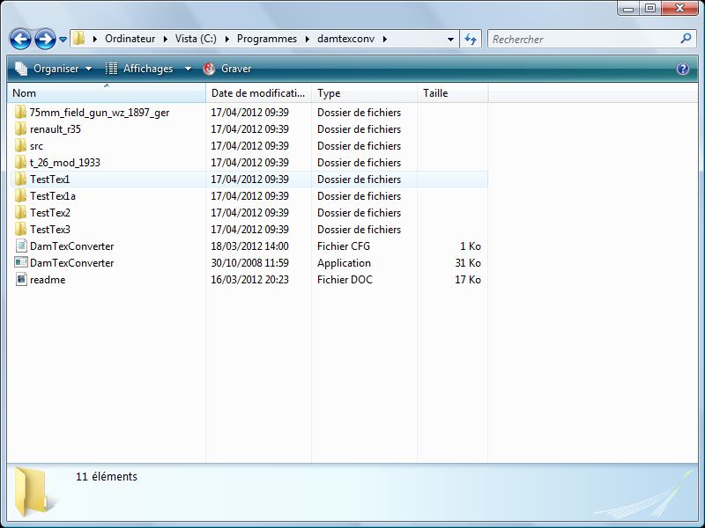The image size is (705, 528).
Task: Select the renault_r35 folder
Action: pos(55,129)
